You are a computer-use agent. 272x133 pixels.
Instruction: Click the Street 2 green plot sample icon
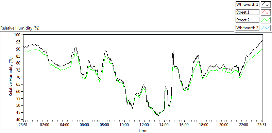pyautogui.click(x=266, y=20)
